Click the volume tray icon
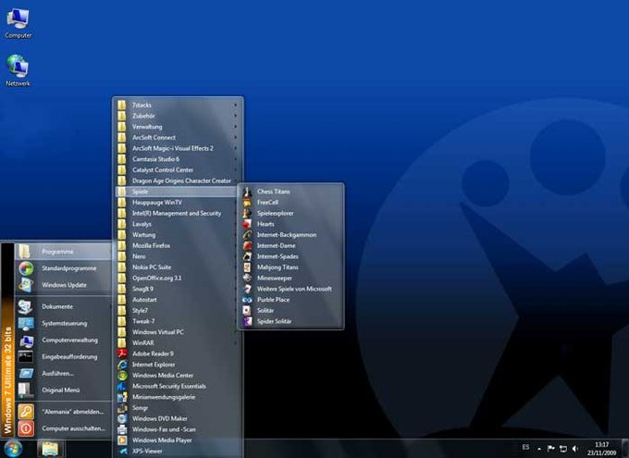Image resolution: width=629 pixels, height=458 pixels. tap(575, 449)
